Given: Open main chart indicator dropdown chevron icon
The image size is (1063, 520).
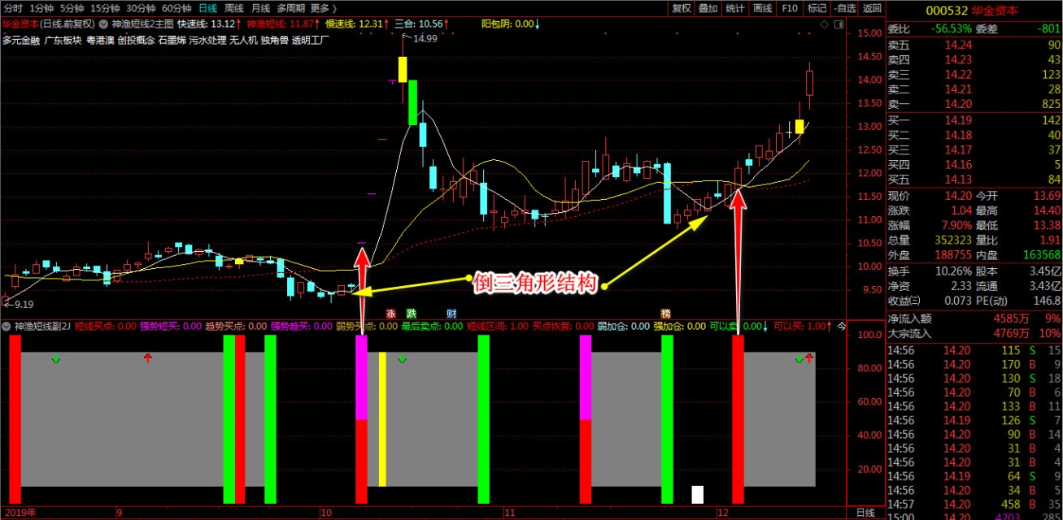Looking at the screenshot, I should [103, 24].
